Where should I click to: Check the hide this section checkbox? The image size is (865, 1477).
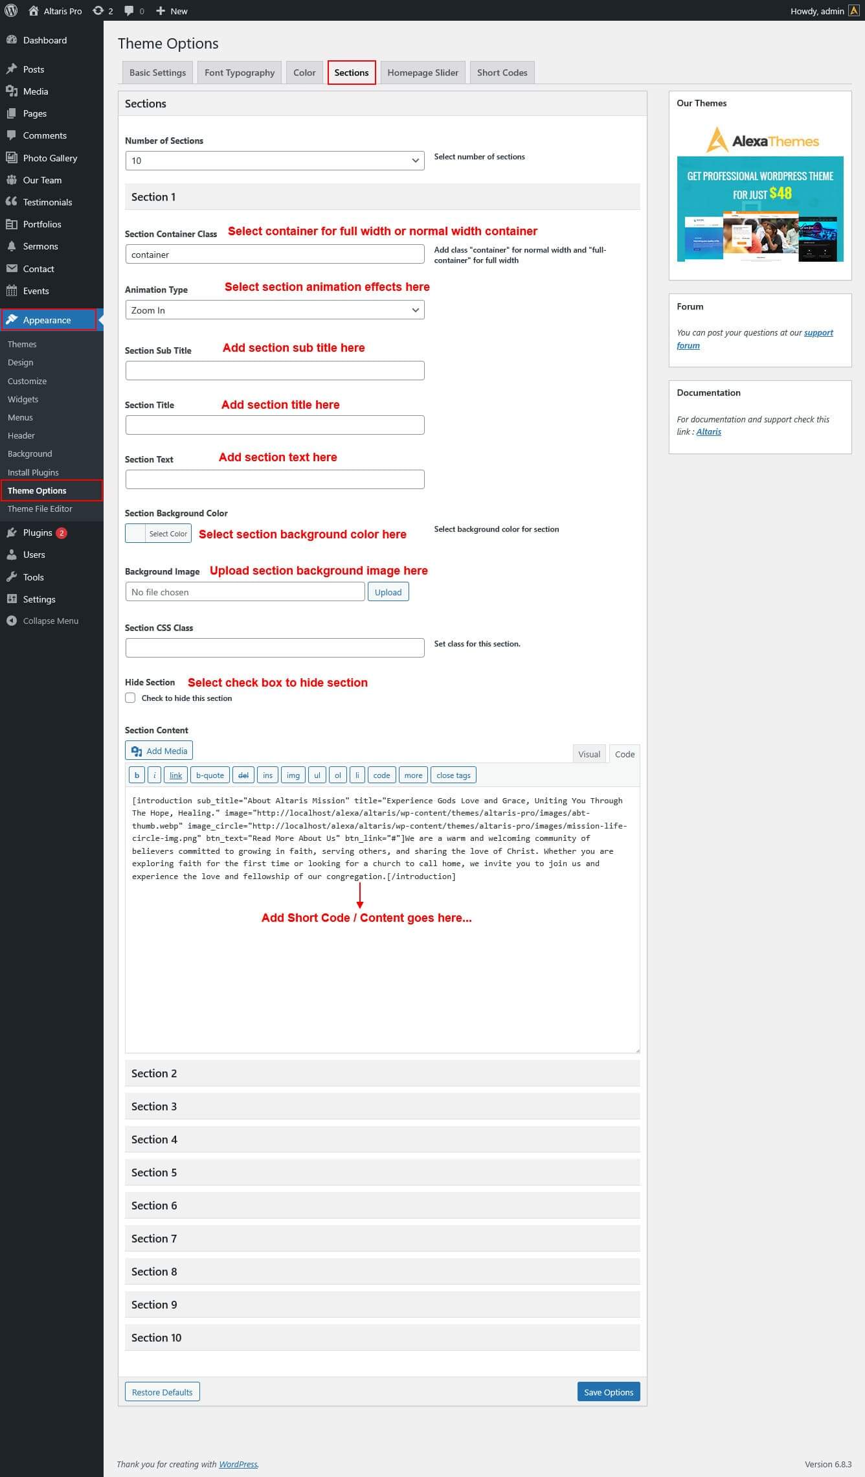point(131,698)
